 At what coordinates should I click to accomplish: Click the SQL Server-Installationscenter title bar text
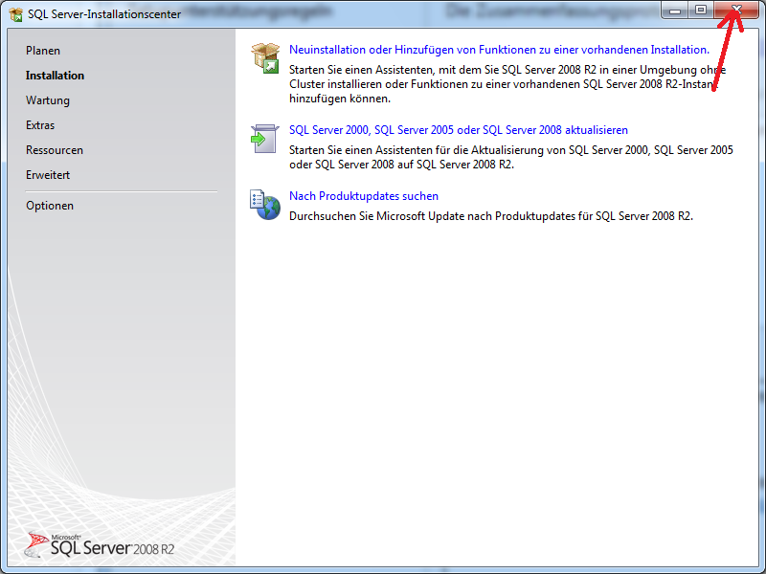click(x=104, y=14)
